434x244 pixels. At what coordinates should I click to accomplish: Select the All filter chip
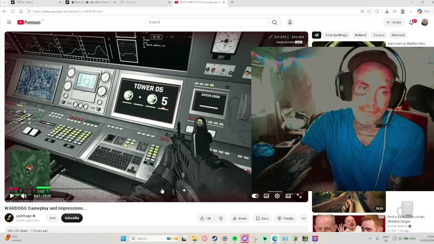tap(316, 35)
